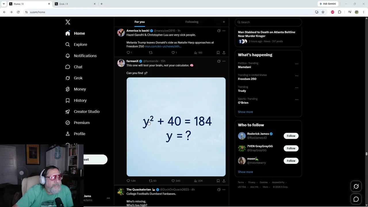
Task: Open a new browser tab
Action: point(101,4)
